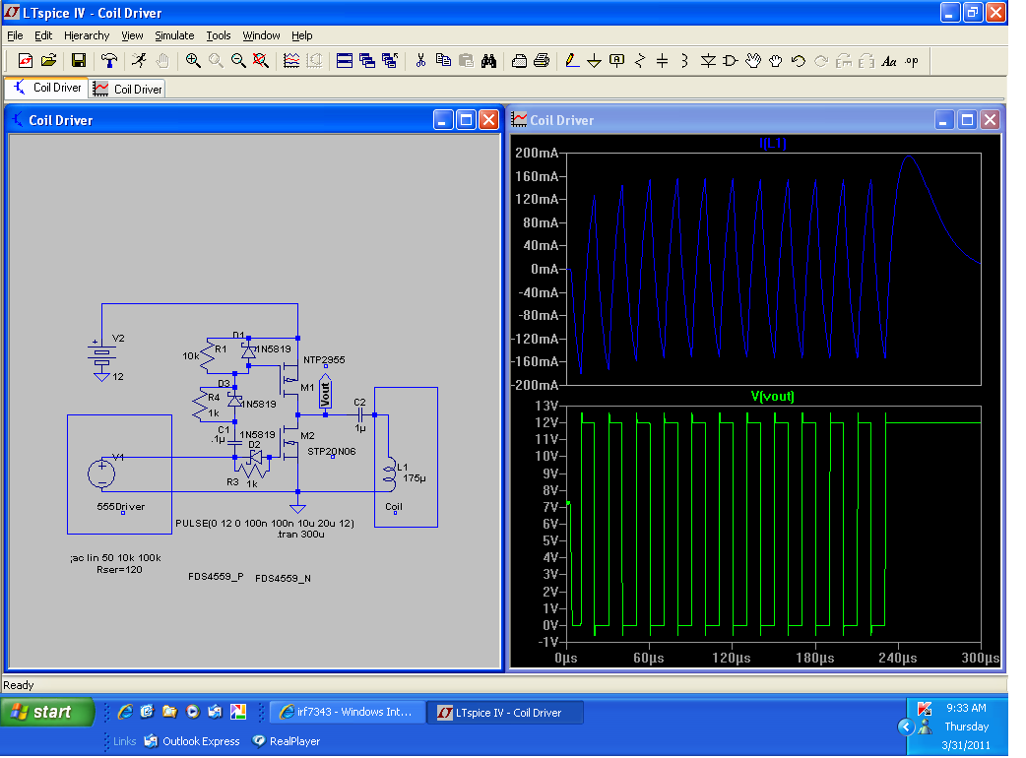
Task: Click the Zoom Full Extents icon
Action: 260,61
